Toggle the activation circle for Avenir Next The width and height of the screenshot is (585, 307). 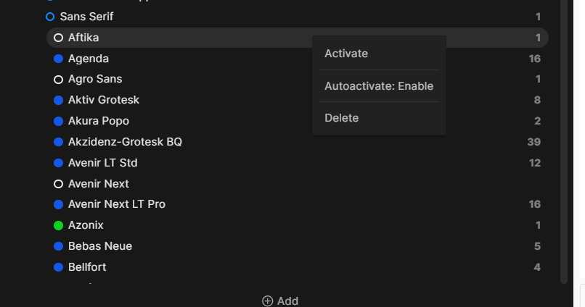click(x=59, y=184)
